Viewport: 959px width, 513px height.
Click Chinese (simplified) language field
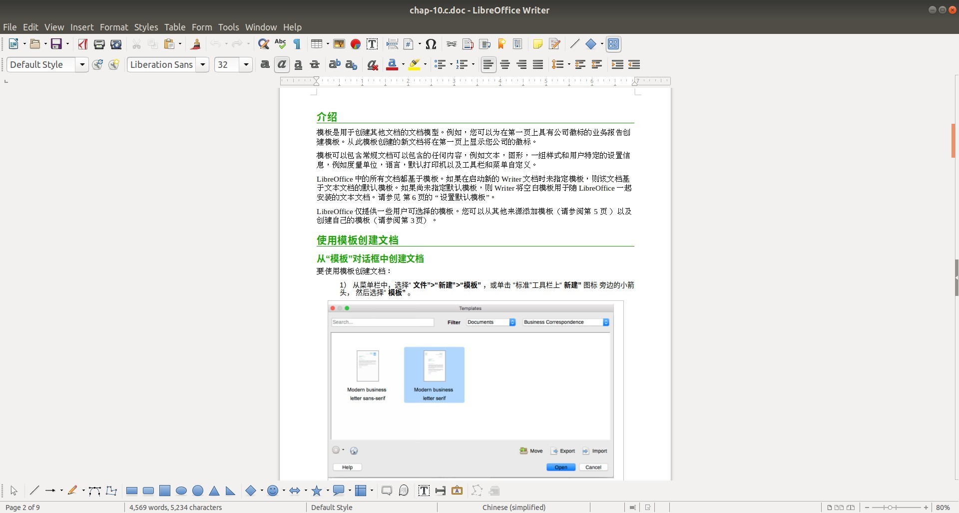click(513, 508)
